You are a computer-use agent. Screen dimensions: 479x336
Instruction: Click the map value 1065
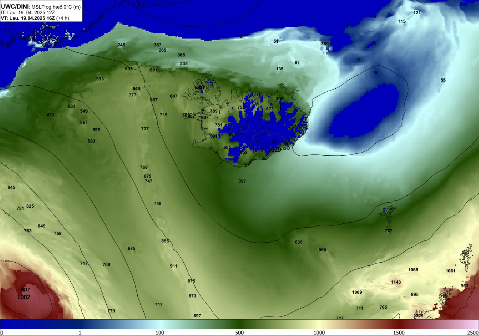(413, 270)
